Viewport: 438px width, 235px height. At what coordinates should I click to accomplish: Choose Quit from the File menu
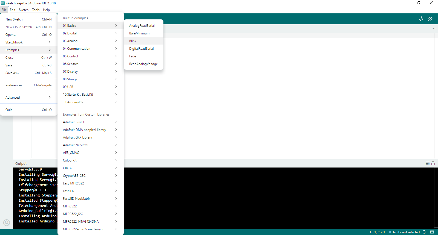coord(28,110)
